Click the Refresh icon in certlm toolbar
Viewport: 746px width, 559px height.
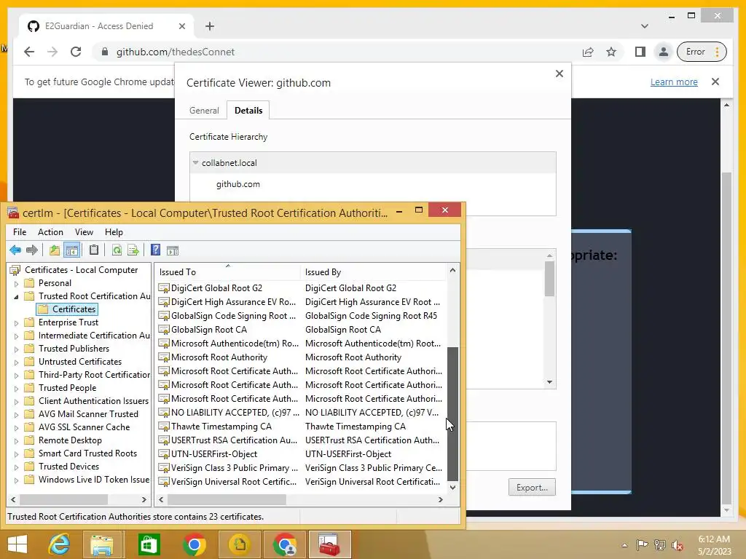pos(117,250)
